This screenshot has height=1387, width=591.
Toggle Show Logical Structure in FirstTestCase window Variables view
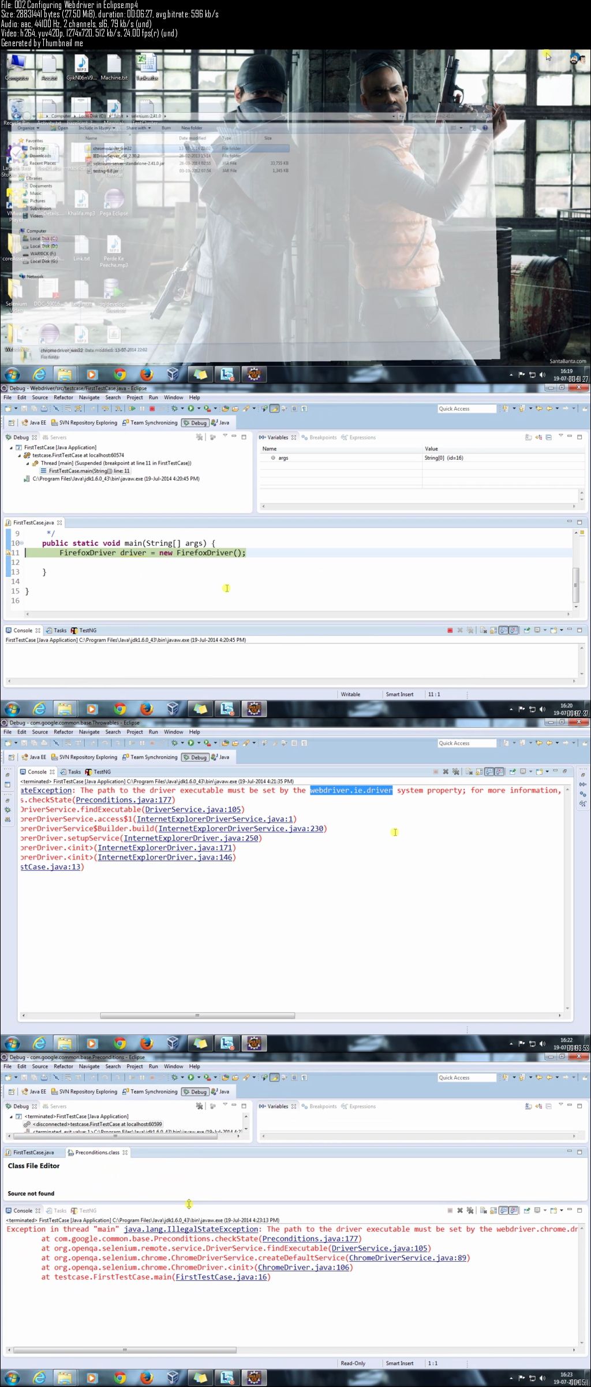pos(538,437)
